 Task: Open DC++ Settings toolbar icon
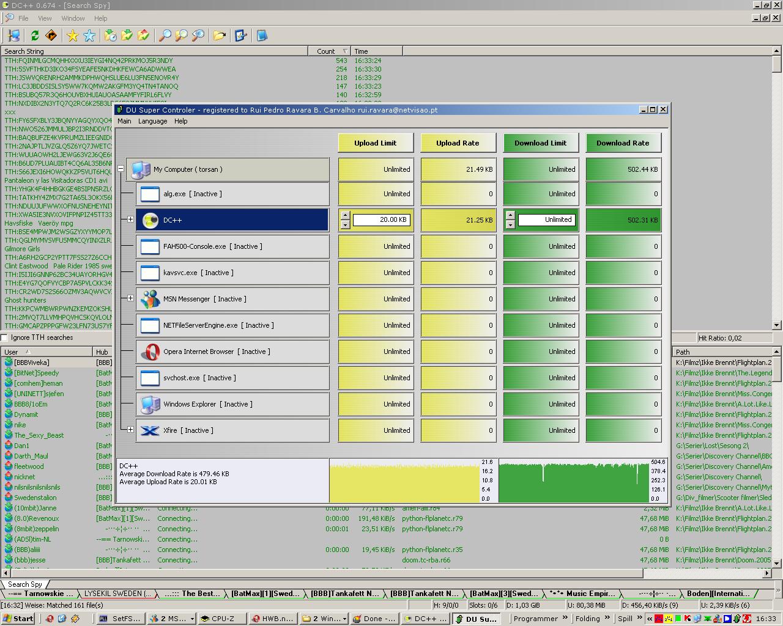(x=241, y=35)
